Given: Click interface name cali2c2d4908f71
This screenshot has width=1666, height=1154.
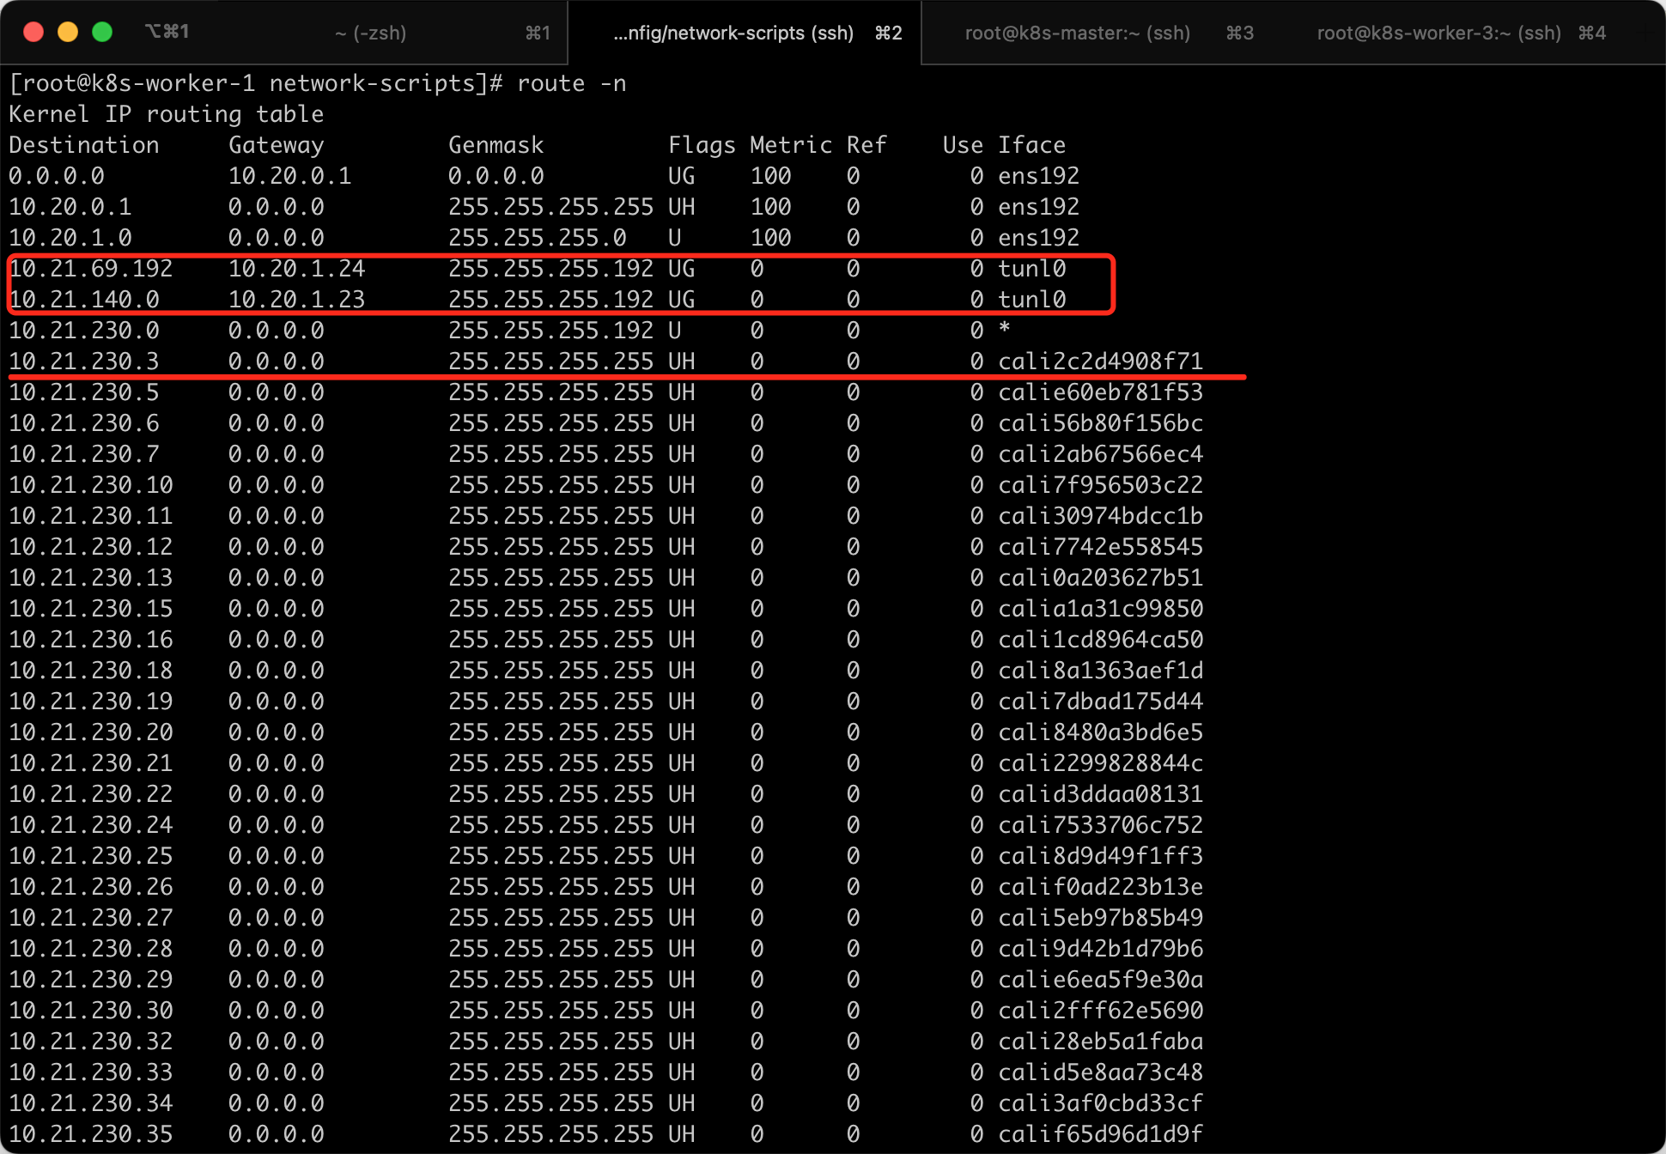Looking at the screenshot, I should point(1100,361).
